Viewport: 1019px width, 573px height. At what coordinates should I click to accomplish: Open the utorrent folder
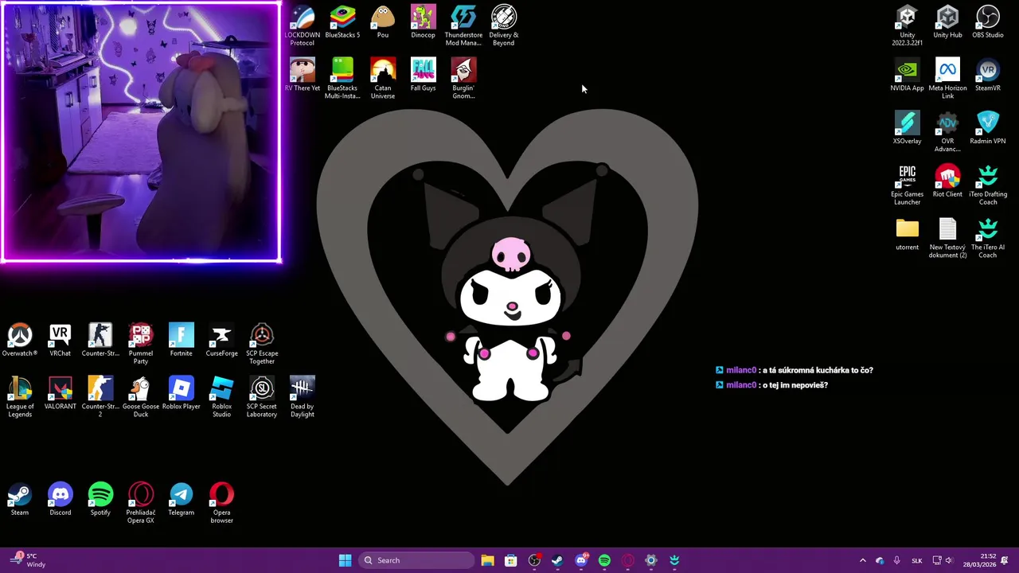tap(907, 234)
